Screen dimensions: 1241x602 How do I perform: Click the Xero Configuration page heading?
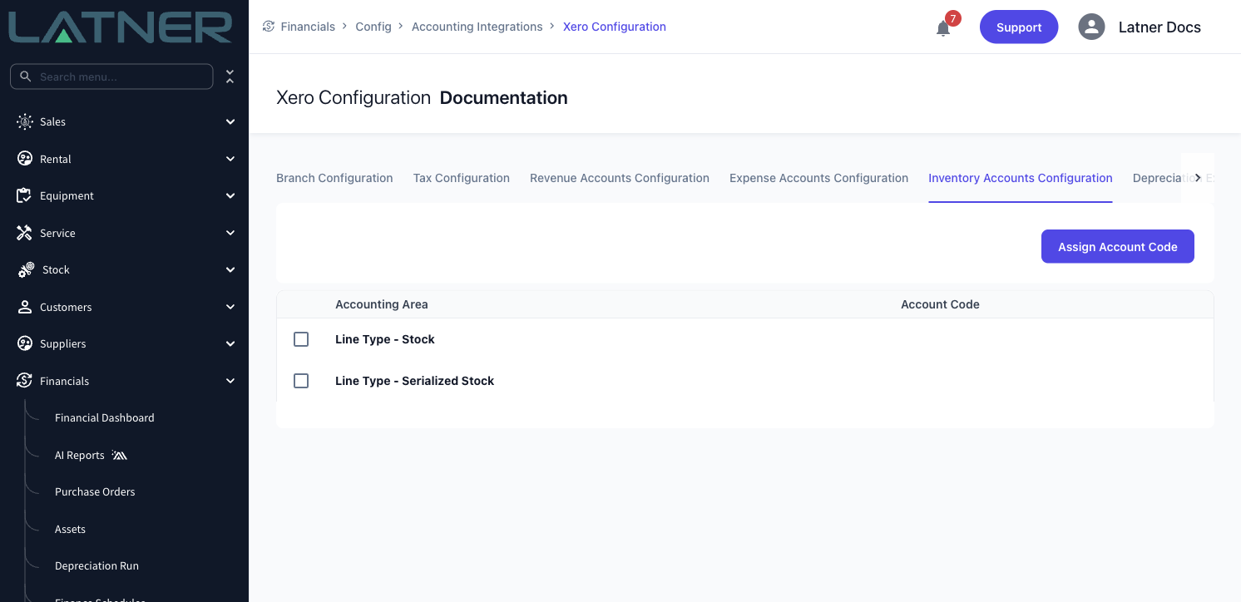click(354, 98)
